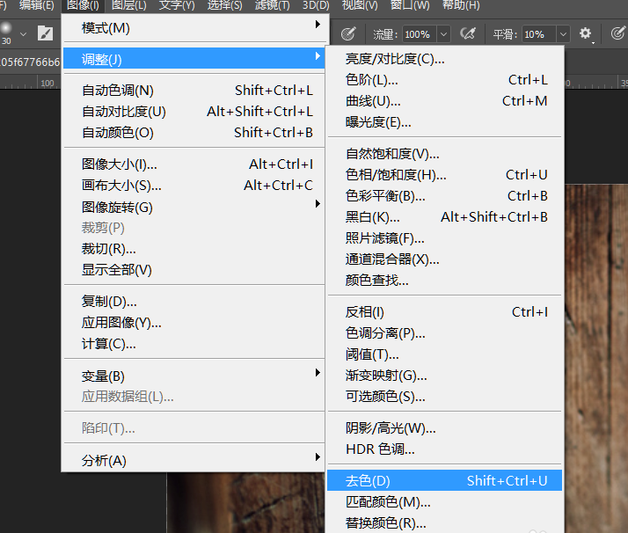Image resolution: width=628 pixels, height=533 pixels.
Task: Open Canvas Size (画布大小) dialog
Action: coord(194,186)
